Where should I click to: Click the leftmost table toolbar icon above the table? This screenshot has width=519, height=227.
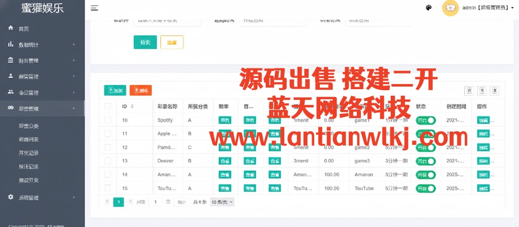[469, 91]
